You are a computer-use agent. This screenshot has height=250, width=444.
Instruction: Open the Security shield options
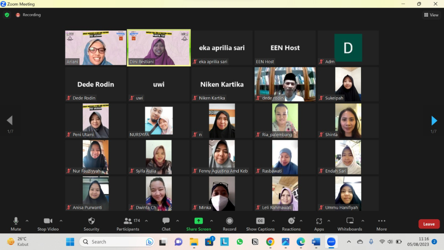click(92, 224)
